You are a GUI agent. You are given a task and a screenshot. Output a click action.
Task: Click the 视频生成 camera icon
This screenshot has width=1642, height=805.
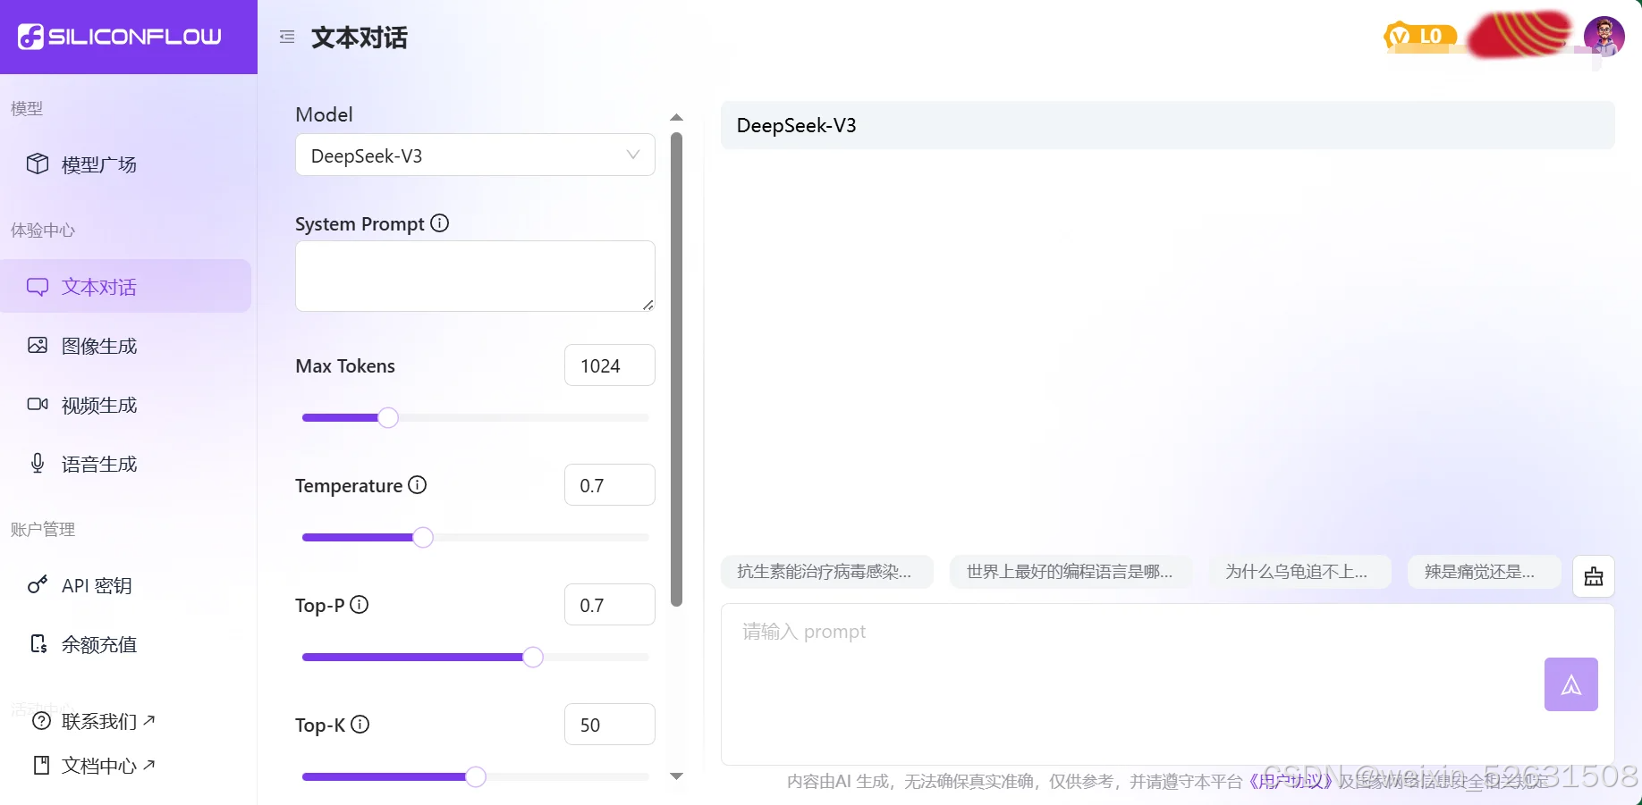point(38,404)
